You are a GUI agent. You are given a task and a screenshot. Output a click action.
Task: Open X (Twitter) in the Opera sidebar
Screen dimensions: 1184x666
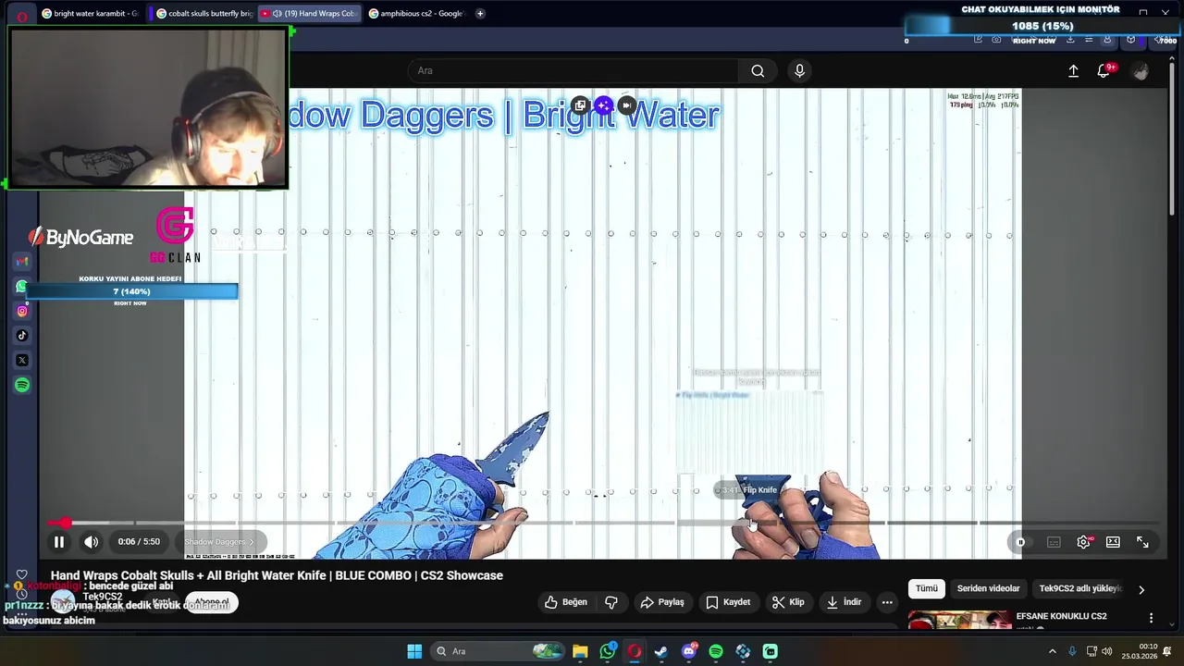tap(22, 361)
